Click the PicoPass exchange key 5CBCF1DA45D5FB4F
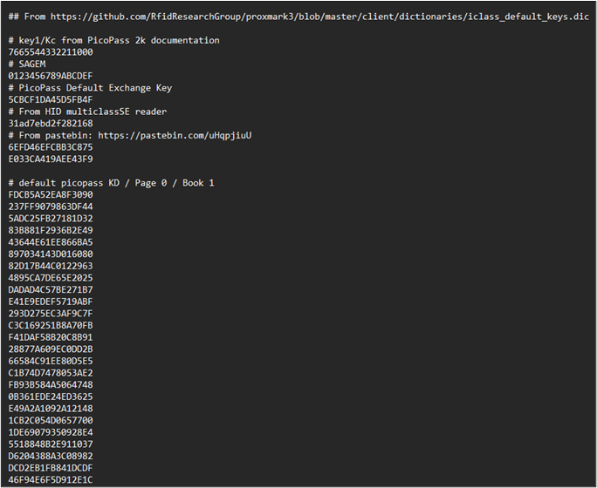Viewport: 597px width, 488px height. [51, 99]
